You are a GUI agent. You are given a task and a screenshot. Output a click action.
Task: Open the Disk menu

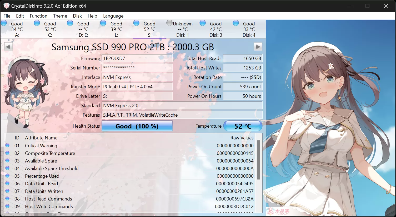click(x=77, y=16)
